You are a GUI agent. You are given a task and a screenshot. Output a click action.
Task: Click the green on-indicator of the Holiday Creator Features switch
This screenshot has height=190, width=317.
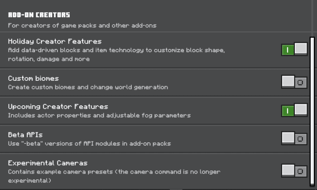coord(288,50)
